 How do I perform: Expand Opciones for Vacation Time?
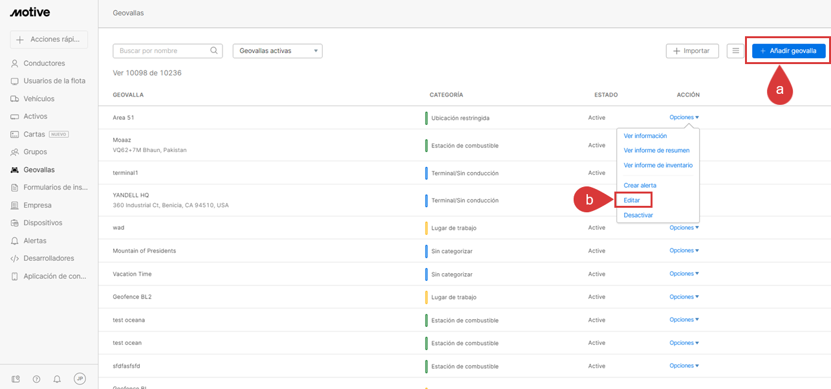click(684, 273)
